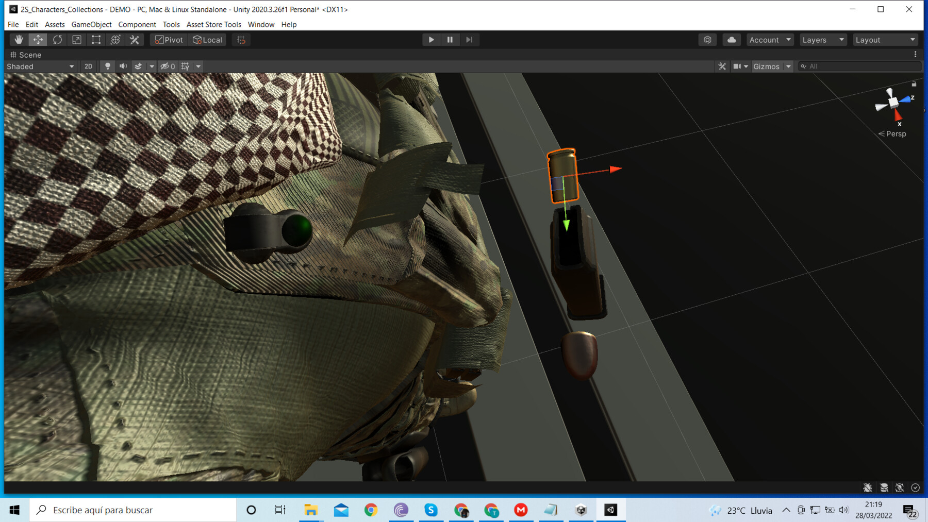Toggle scene grid visibility
928x522 pixels.
click(186, 66)
